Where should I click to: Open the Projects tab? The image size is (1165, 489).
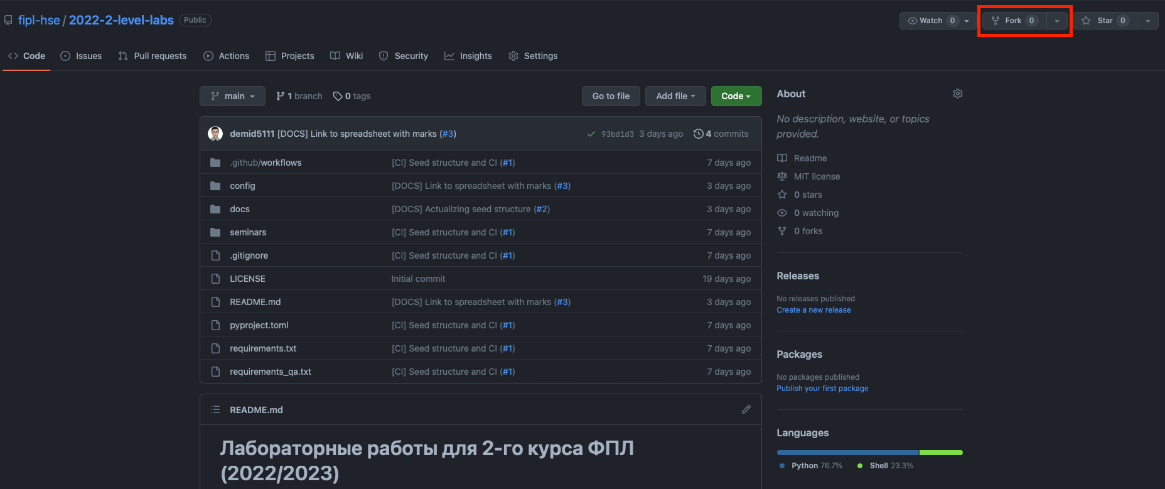[x=290, y=56]
